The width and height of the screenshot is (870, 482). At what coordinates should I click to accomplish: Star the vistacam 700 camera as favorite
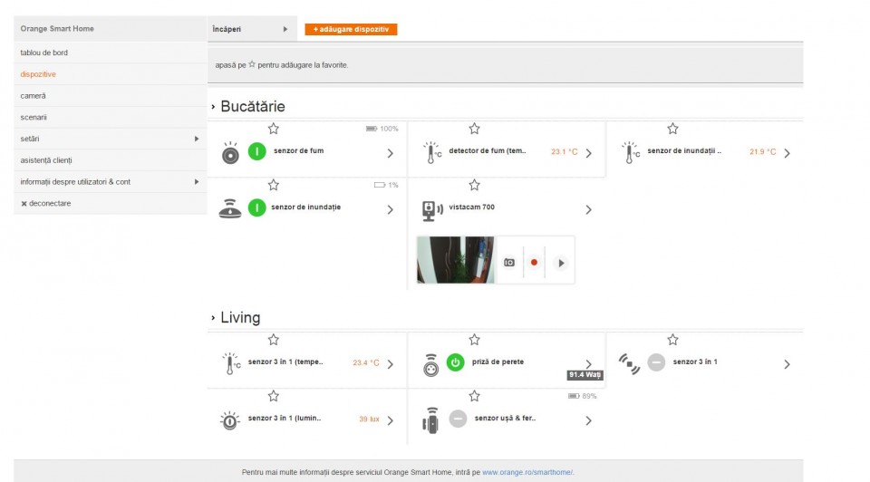pos(474,185)
